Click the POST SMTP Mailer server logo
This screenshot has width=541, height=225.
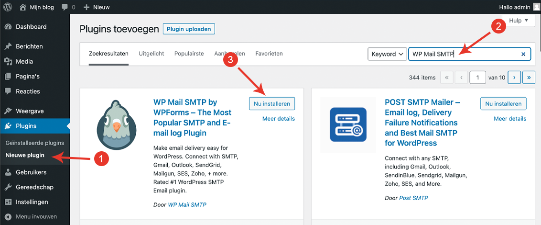pyautogui.click(x=348, y=125)
